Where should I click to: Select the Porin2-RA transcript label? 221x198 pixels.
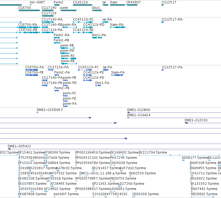(x=62, y=35)
